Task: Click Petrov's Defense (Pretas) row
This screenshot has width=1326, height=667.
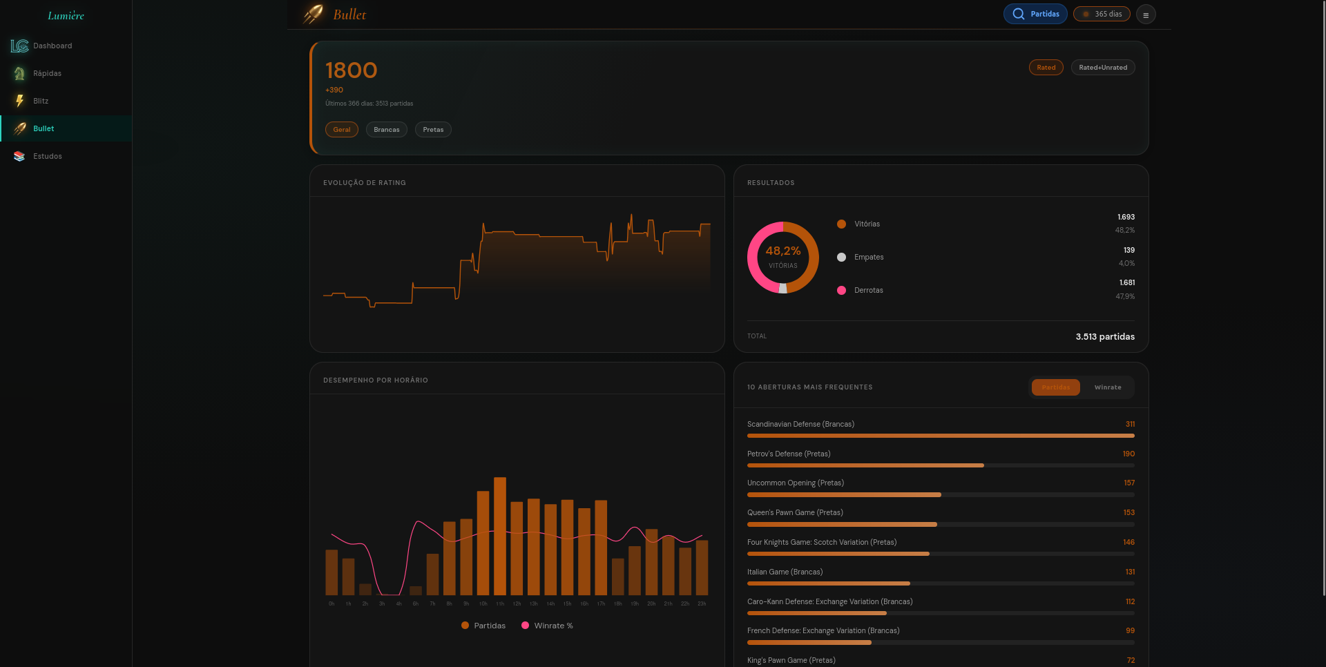Action: (x=941, y=458)
